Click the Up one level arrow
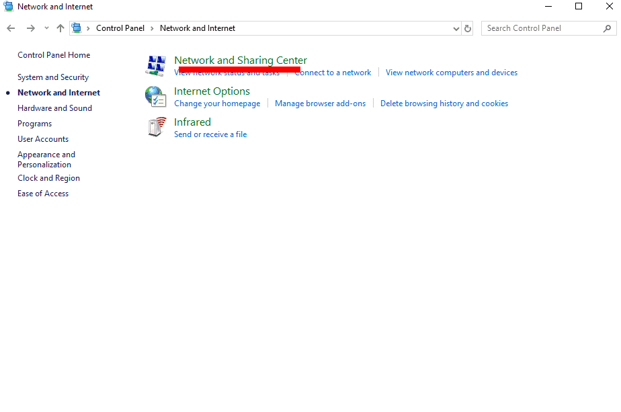This screenshot has width=621, height=412. [60, 28]
